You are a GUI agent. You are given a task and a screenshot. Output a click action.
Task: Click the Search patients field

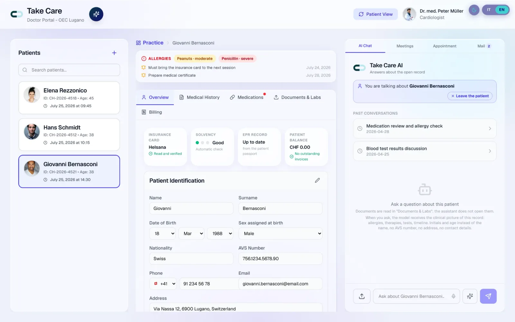[69, 70]
